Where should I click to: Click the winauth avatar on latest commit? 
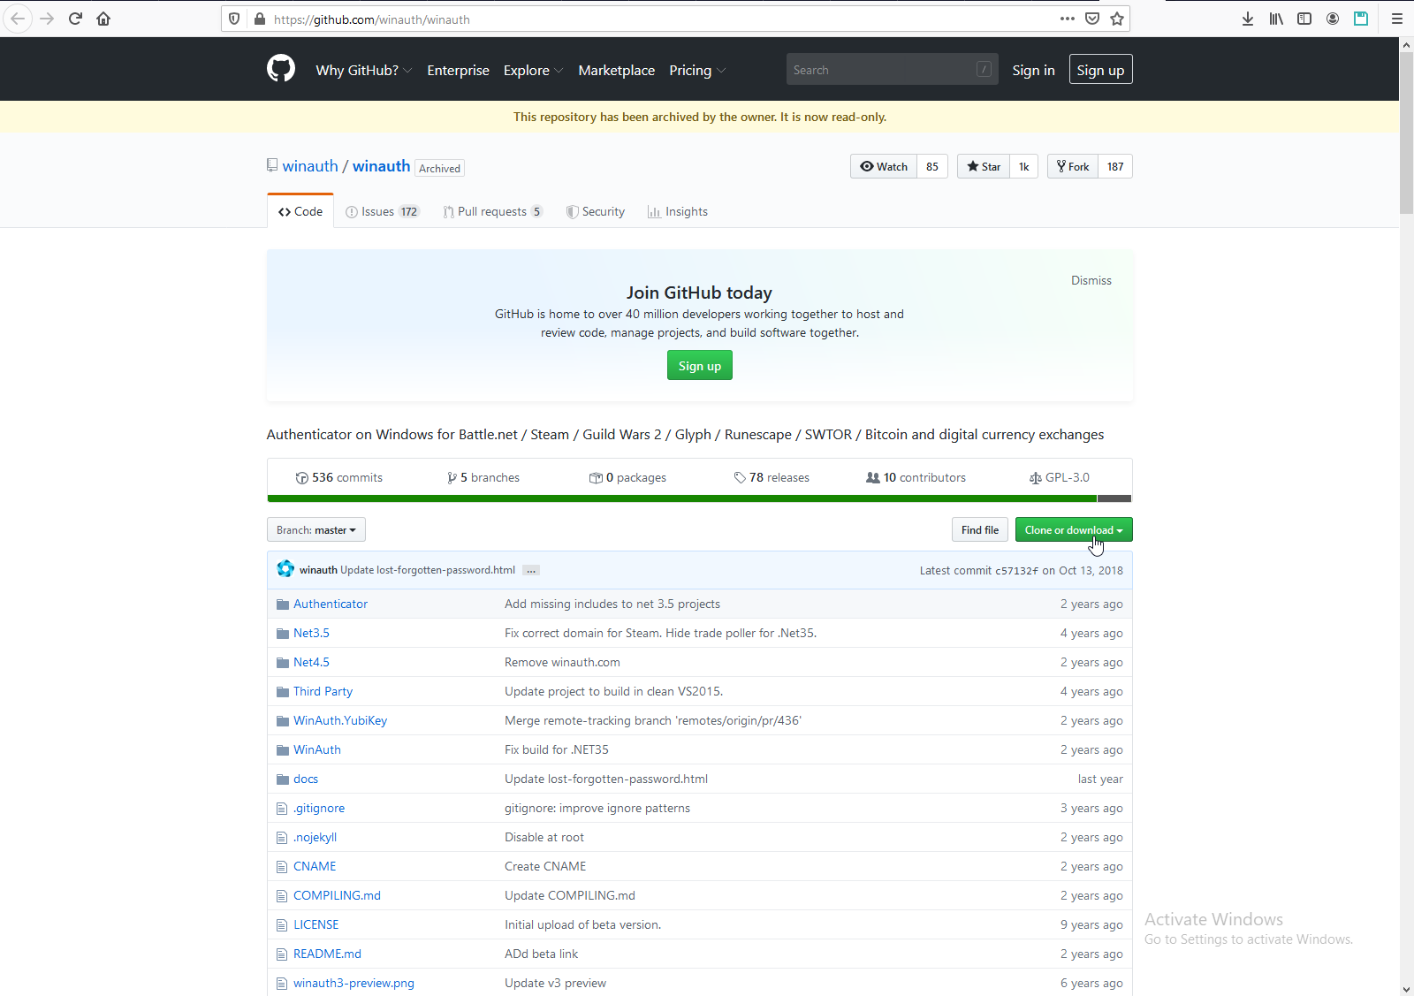click(285, 569)
